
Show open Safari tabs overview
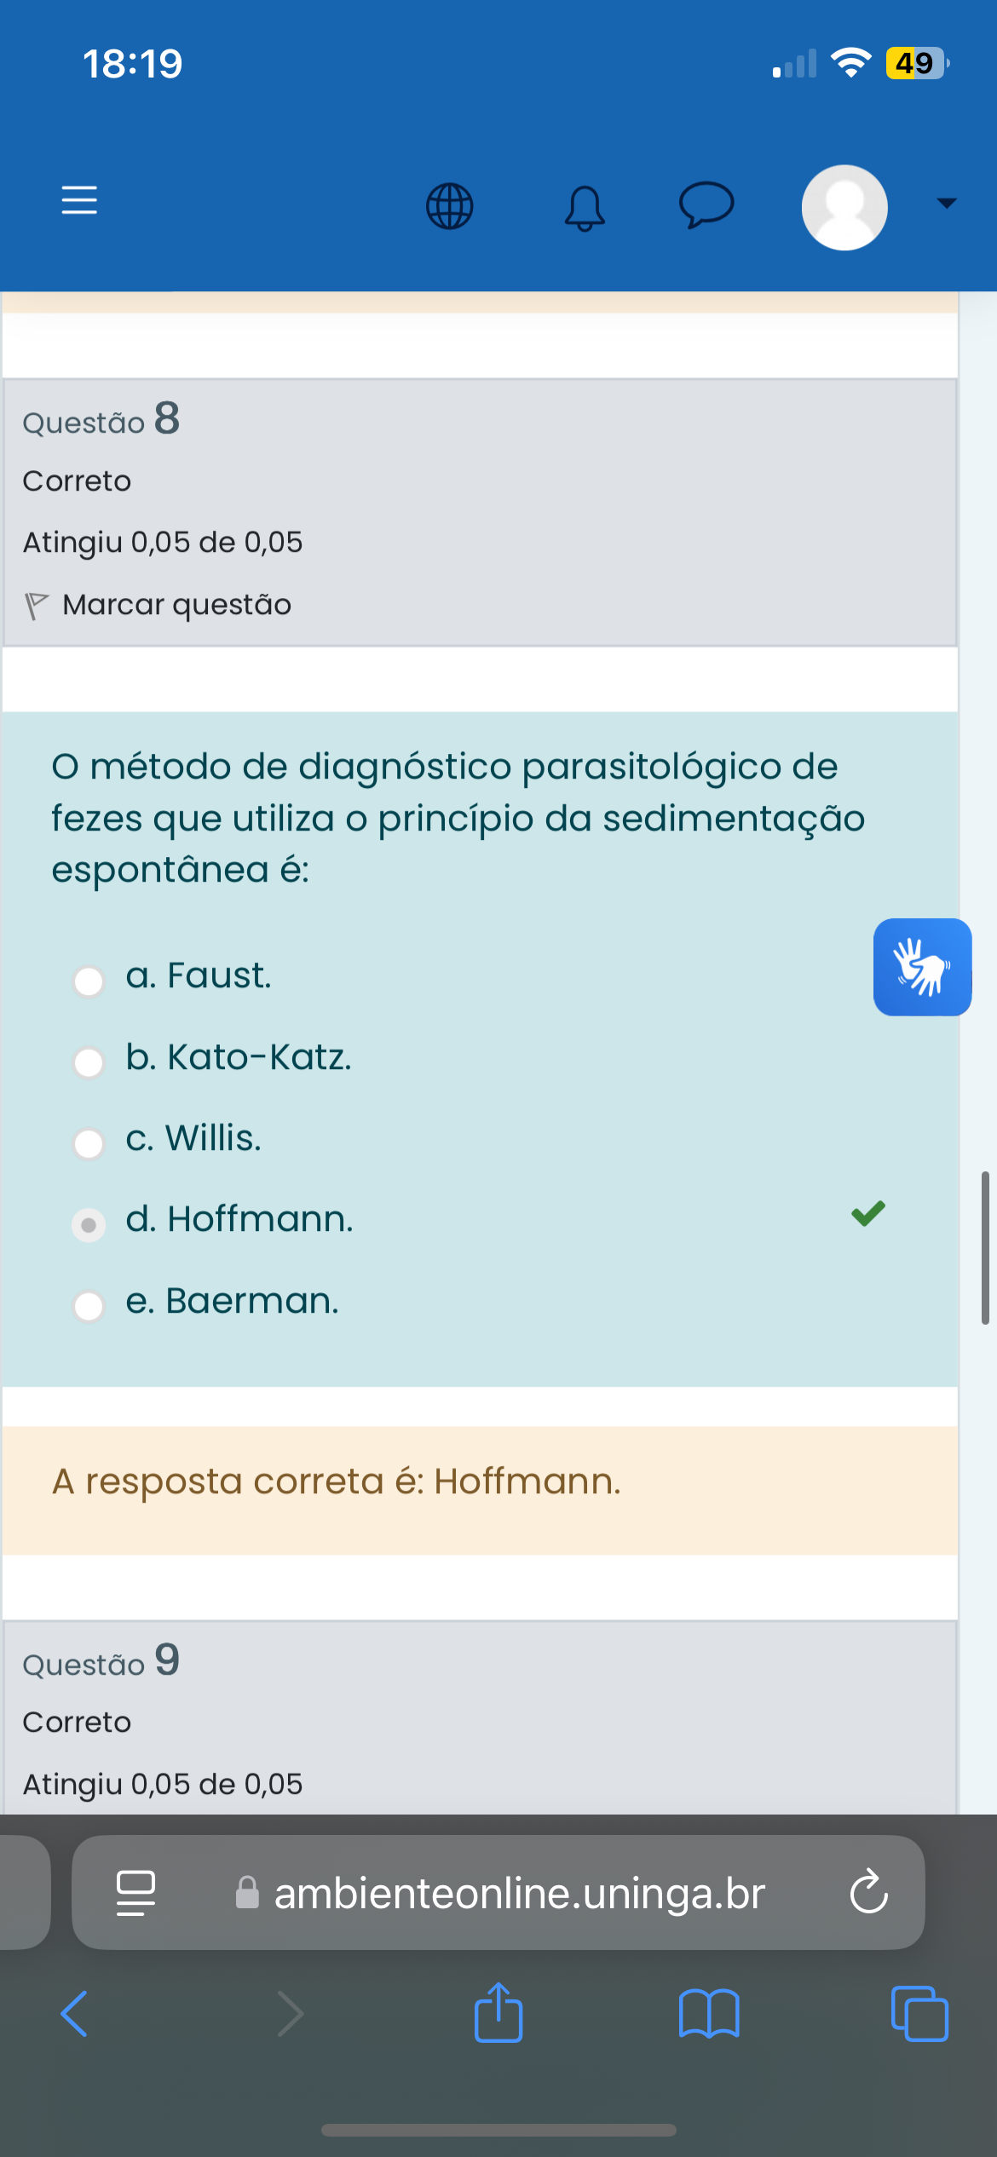[x=919, y=2014]
